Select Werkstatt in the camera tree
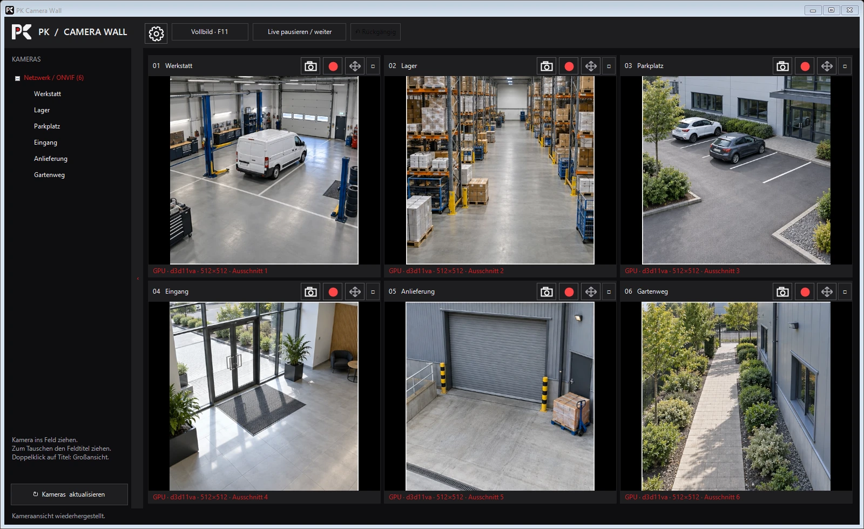The width and height of the screenshot is (864, 529). (48, 94)
